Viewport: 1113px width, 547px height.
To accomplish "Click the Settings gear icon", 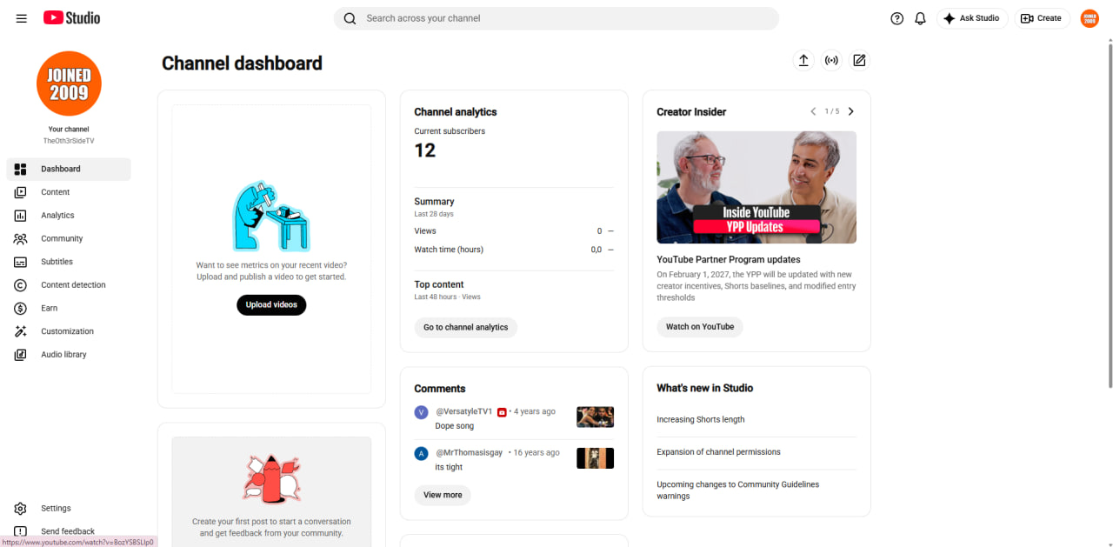I will click(x=21, y=509).
